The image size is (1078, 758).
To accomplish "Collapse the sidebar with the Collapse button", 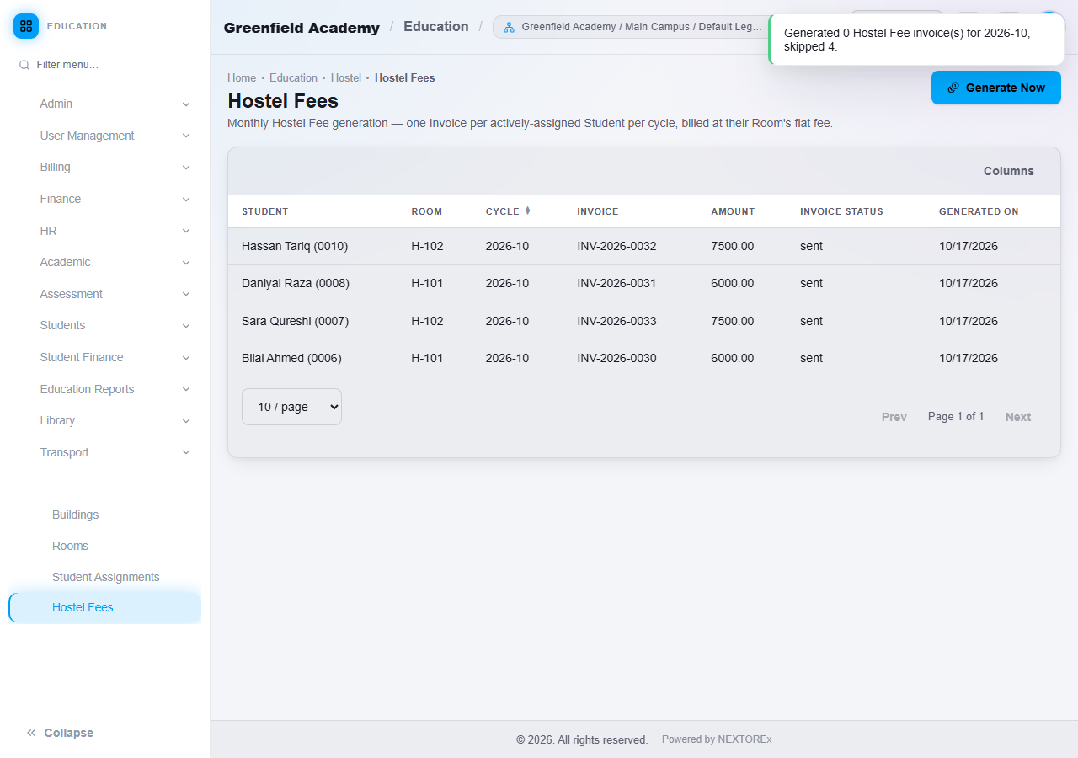I will pyautogui.click(x=60, y=733).
